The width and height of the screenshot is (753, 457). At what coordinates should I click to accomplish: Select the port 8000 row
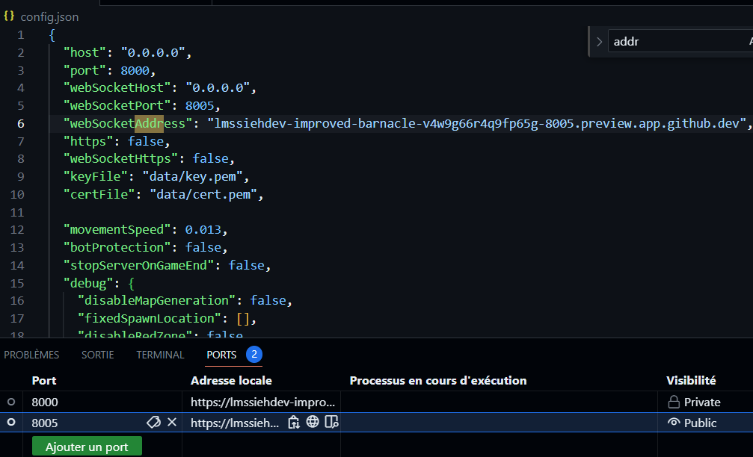point(377,402)
